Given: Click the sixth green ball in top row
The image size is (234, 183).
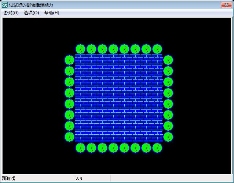Looking at the screenshot, I should tap(135, 49).
